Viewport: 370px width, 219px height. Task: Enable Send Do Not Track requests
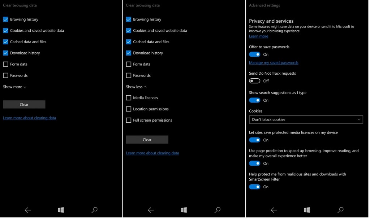tap(255, 81)
